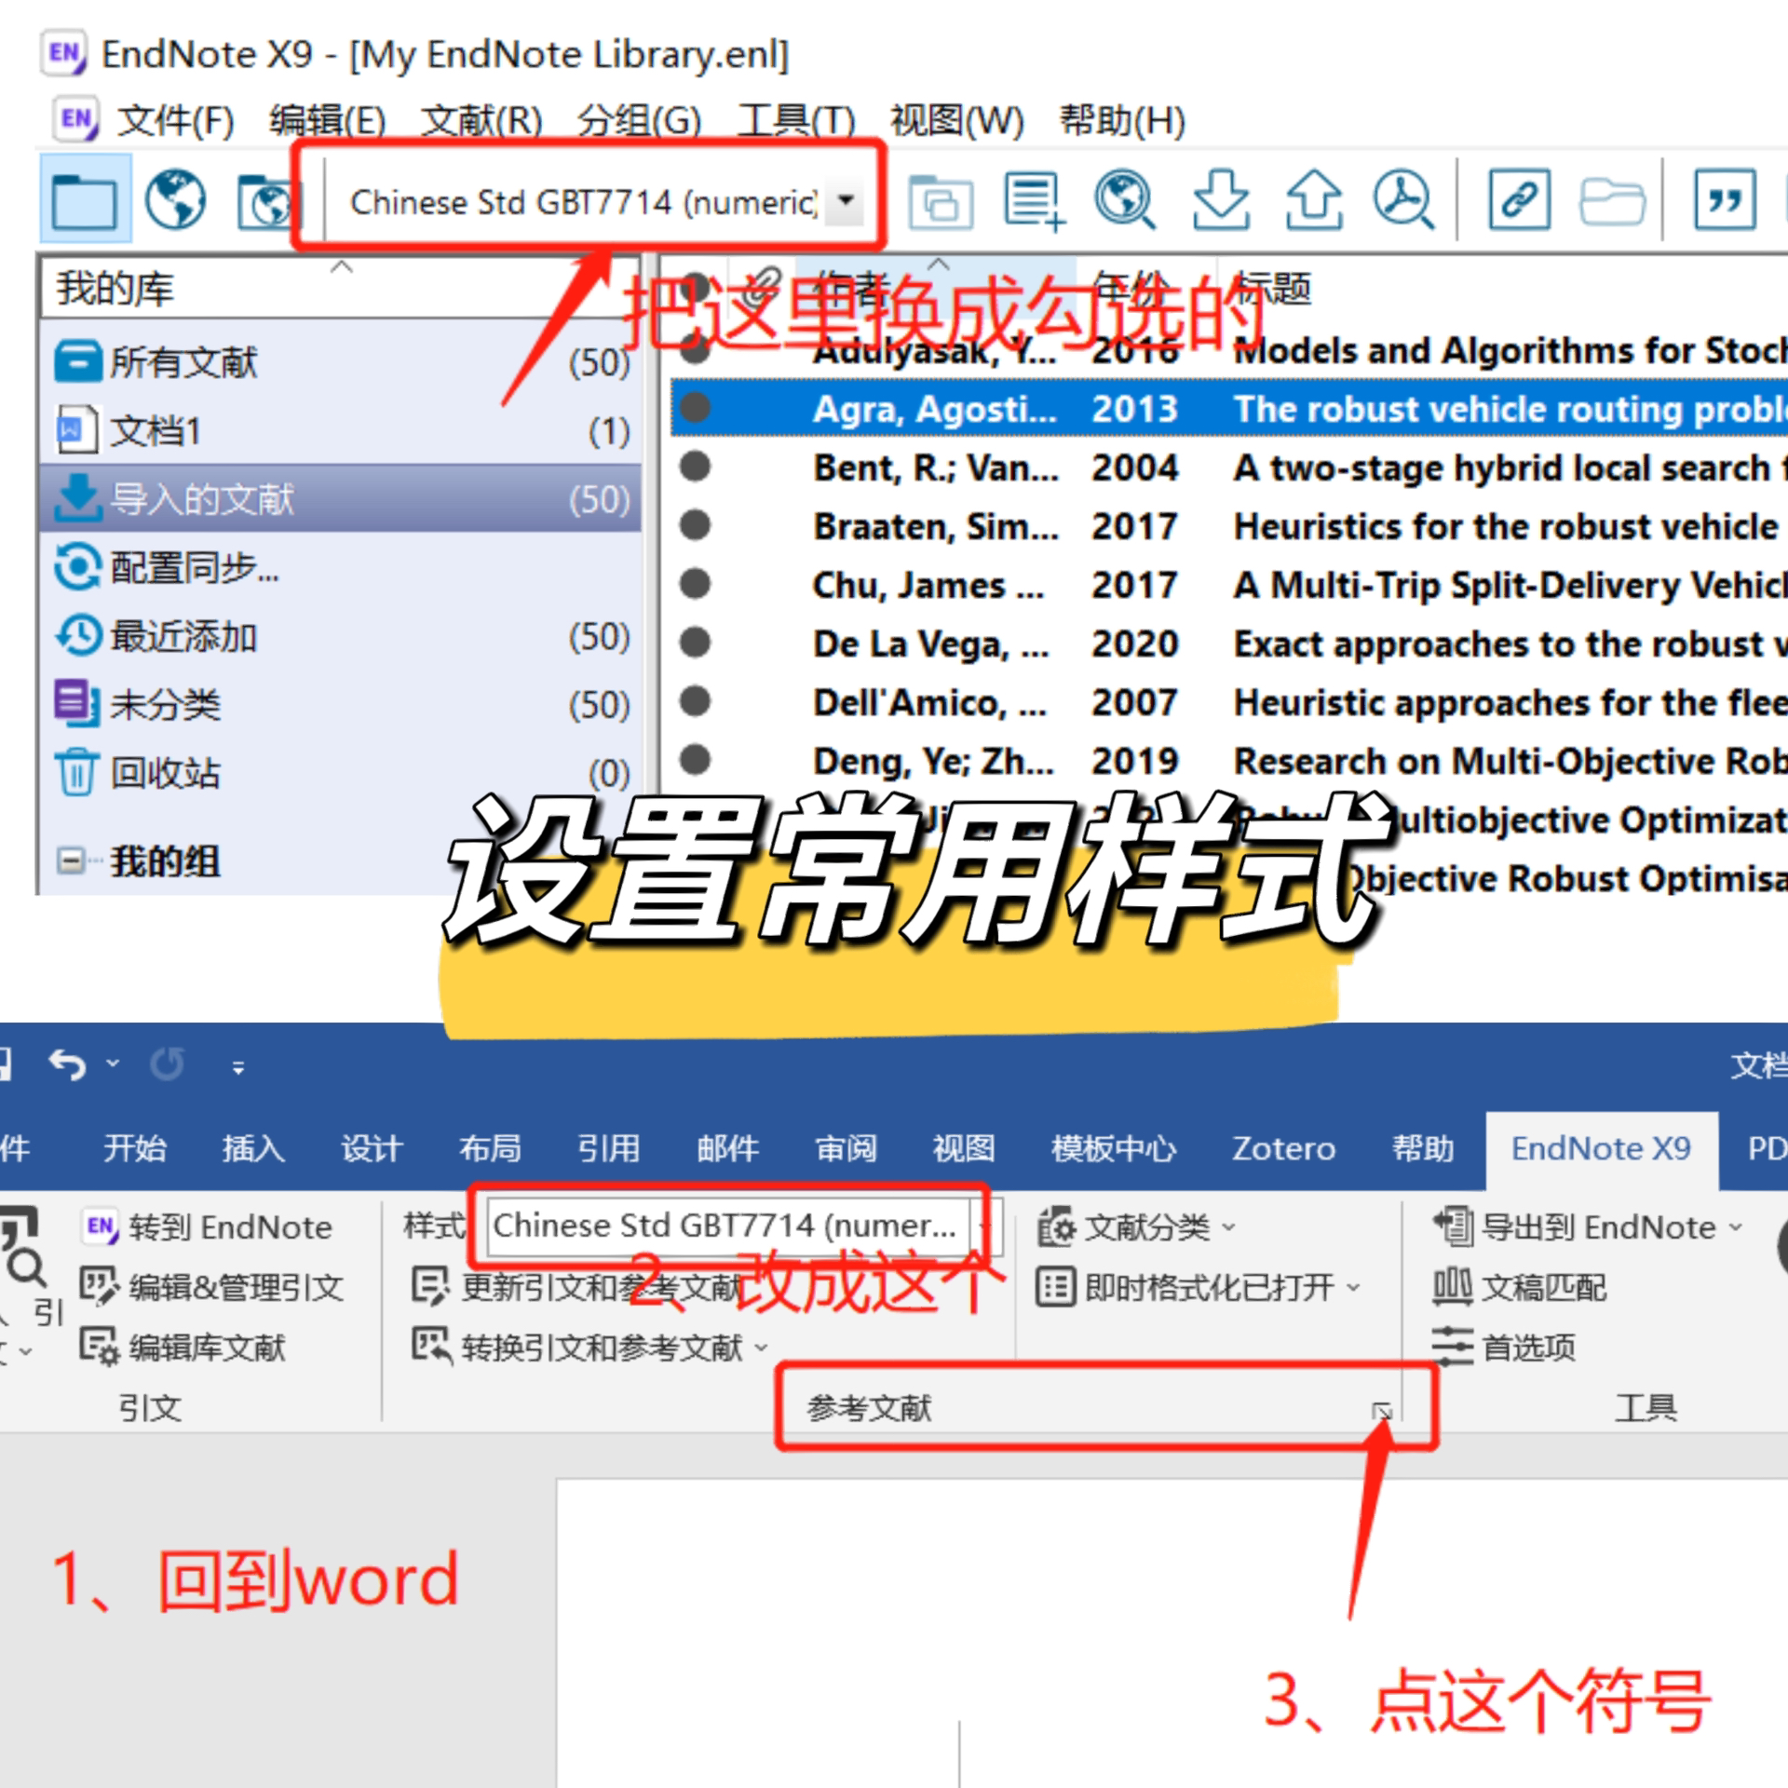This screenshot has height=1788, width=1788.
Task: Click 参考文献 group dialog launcher icon
Action: (1382, 1410)
